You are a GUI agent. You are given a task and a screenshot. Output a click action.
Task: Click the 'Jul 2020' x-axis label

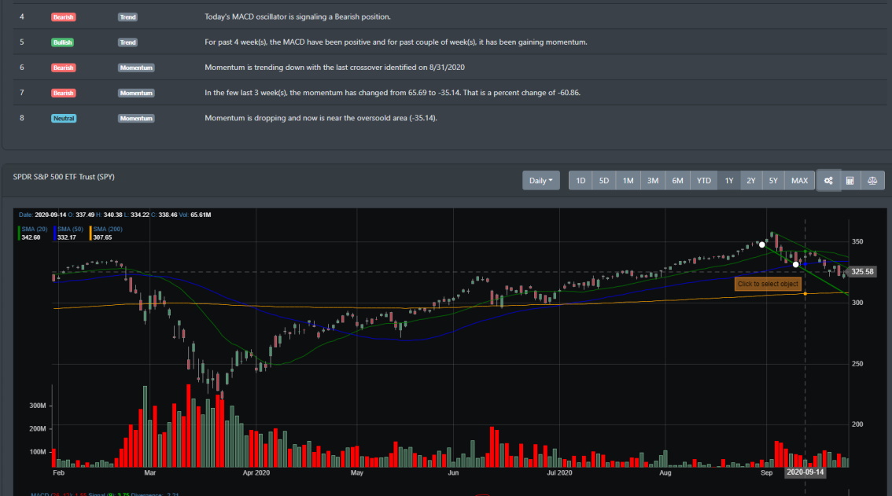click(559, 472)
